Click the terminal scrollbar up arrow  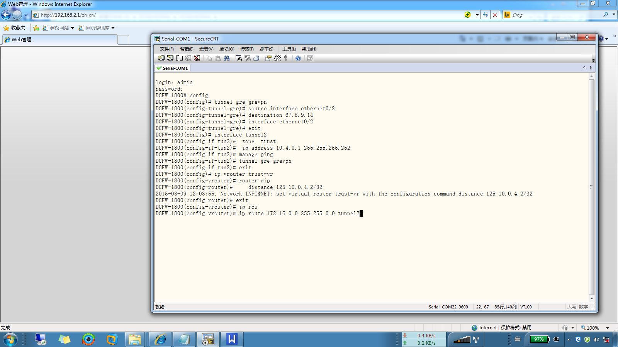click(x=591, y=76)
